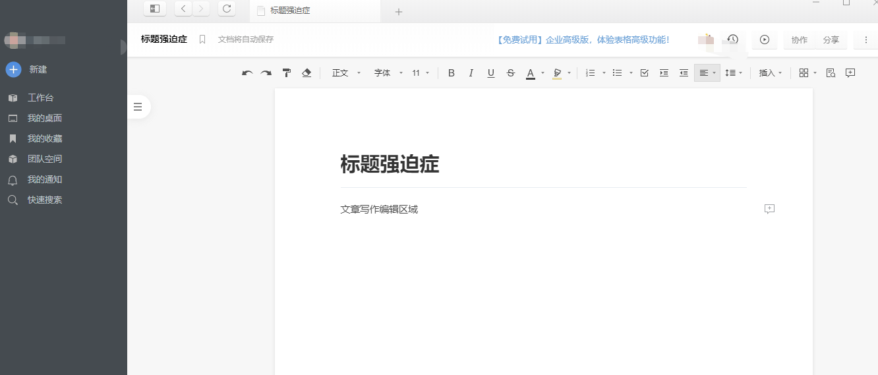Insert a numbered list
878x375 pixels.
coord(591,73)
